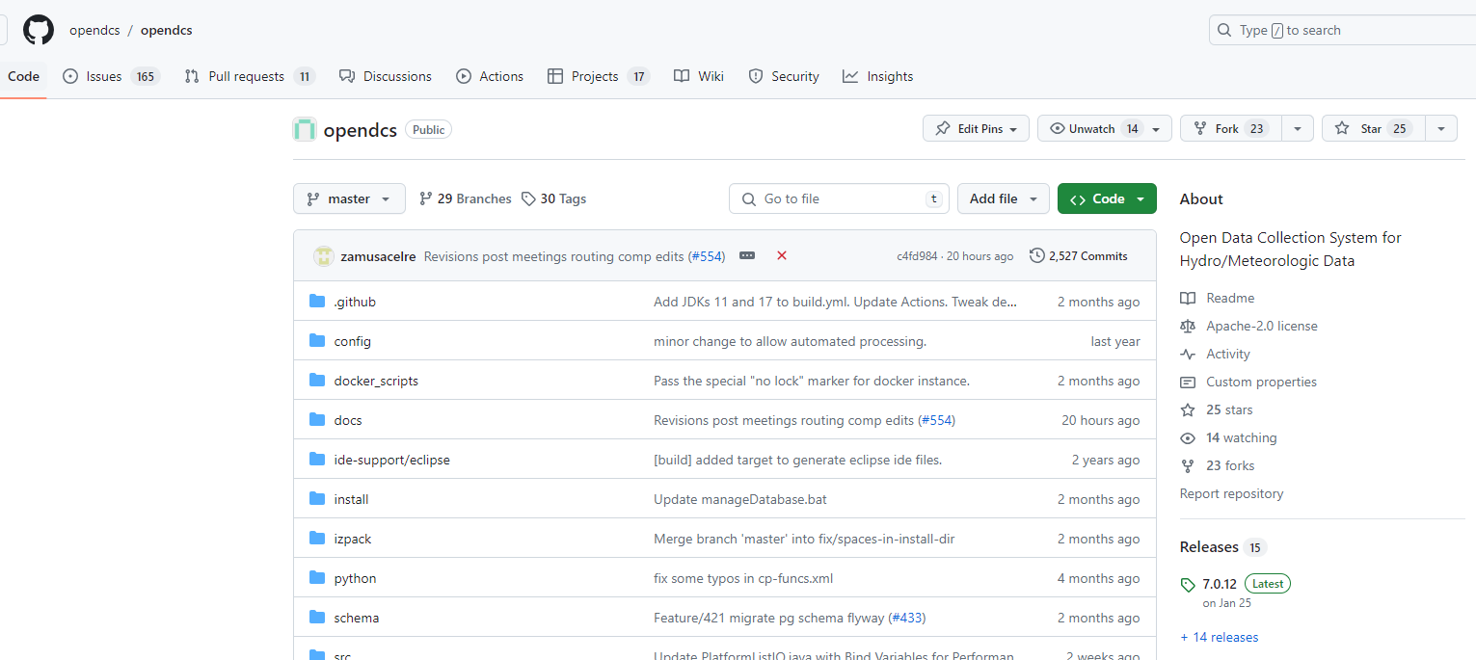Open the green Code dropdown button

1107,199
